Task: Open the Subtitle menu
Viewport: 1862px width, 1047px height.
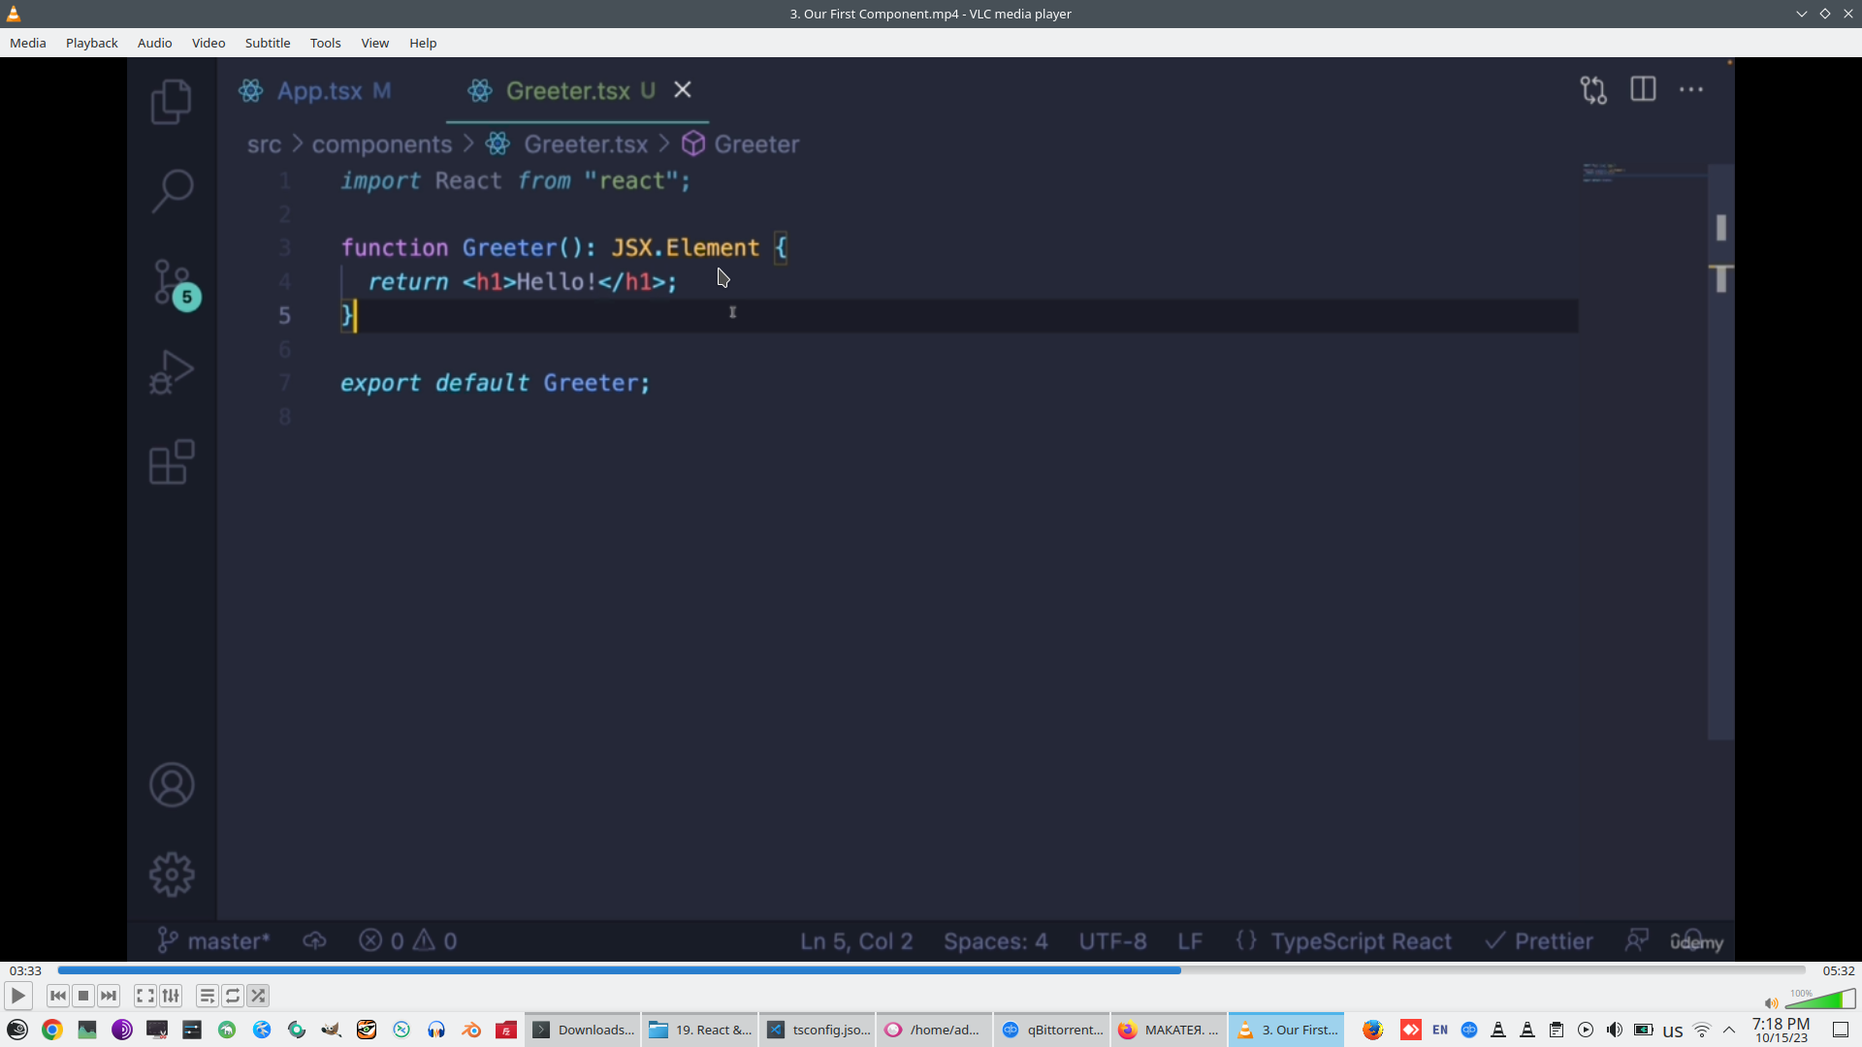Action: pyautogui.click(x=267, y=43)
